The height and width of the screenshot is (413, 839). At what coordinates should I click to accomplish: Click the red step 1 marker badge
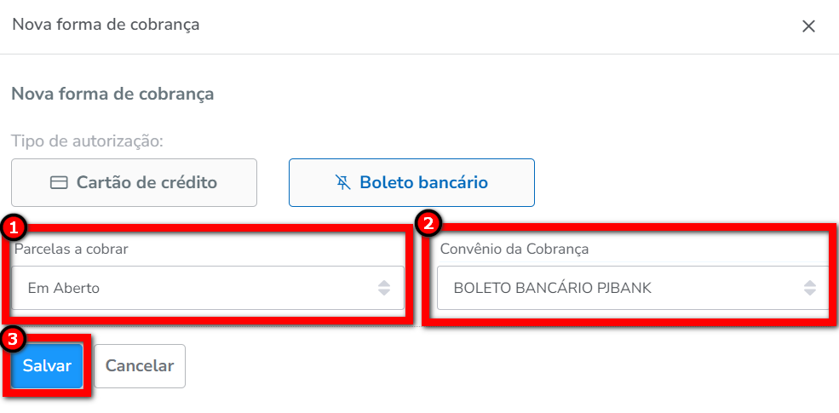click(14, 227)
